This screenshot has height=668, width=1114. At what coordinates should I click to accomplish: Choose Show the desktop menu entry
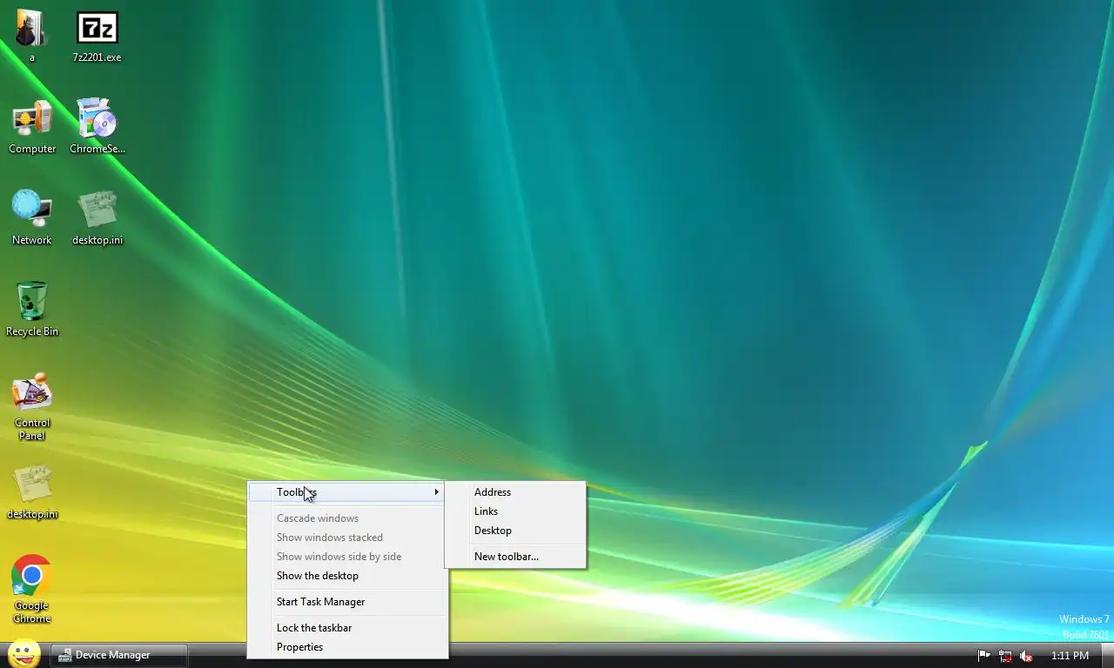click(347, 576)
